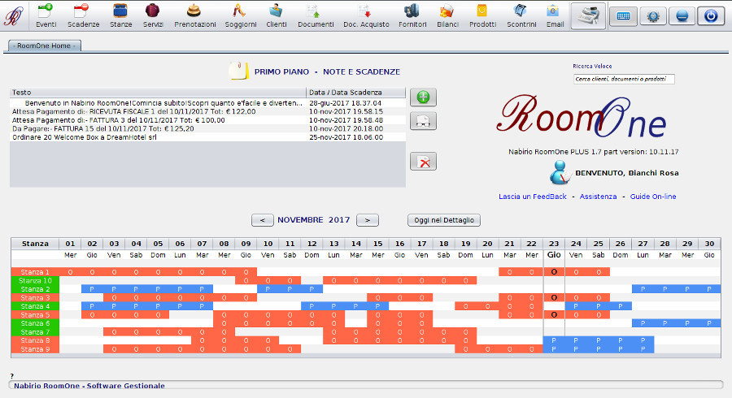This screenshot has height=398, width=732.
Task: Click Stanza 6 booking cell on day 27
Action: 643,323
